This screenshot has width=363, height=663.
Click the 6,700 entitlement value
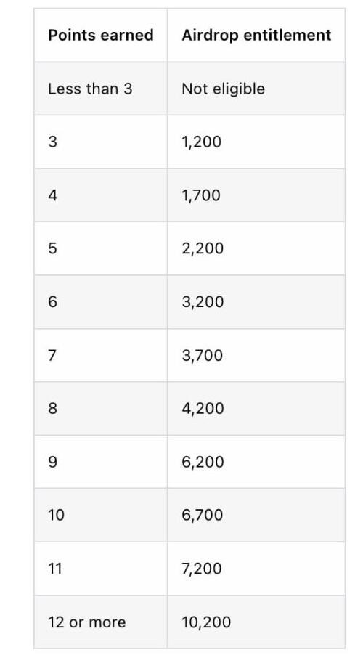[x=202, y=515]
